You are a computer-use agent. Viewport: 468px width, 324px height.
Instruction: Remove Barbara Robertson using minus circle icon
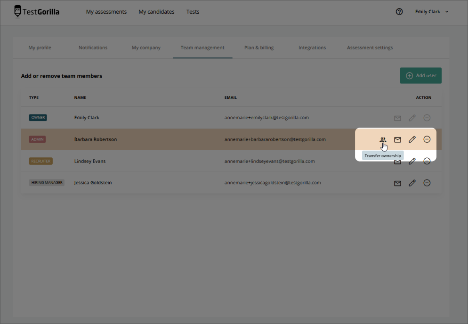click(x=427, y=139)
